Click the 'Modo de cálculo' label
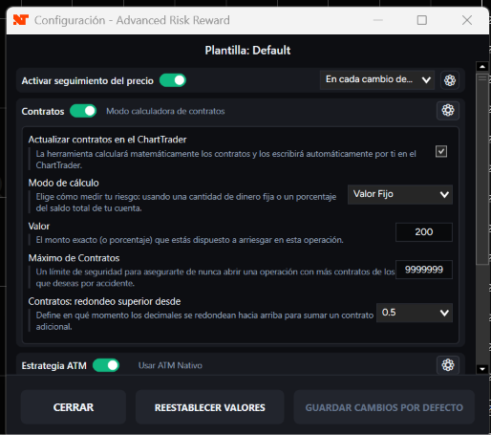This screenshot has width=491, height=435. 63,183
